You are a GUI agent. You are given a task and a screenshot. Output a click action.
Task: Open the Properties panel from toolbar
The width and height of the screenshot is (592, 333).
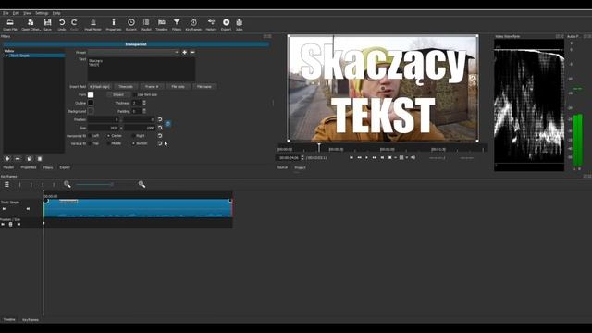pos(114,25)
